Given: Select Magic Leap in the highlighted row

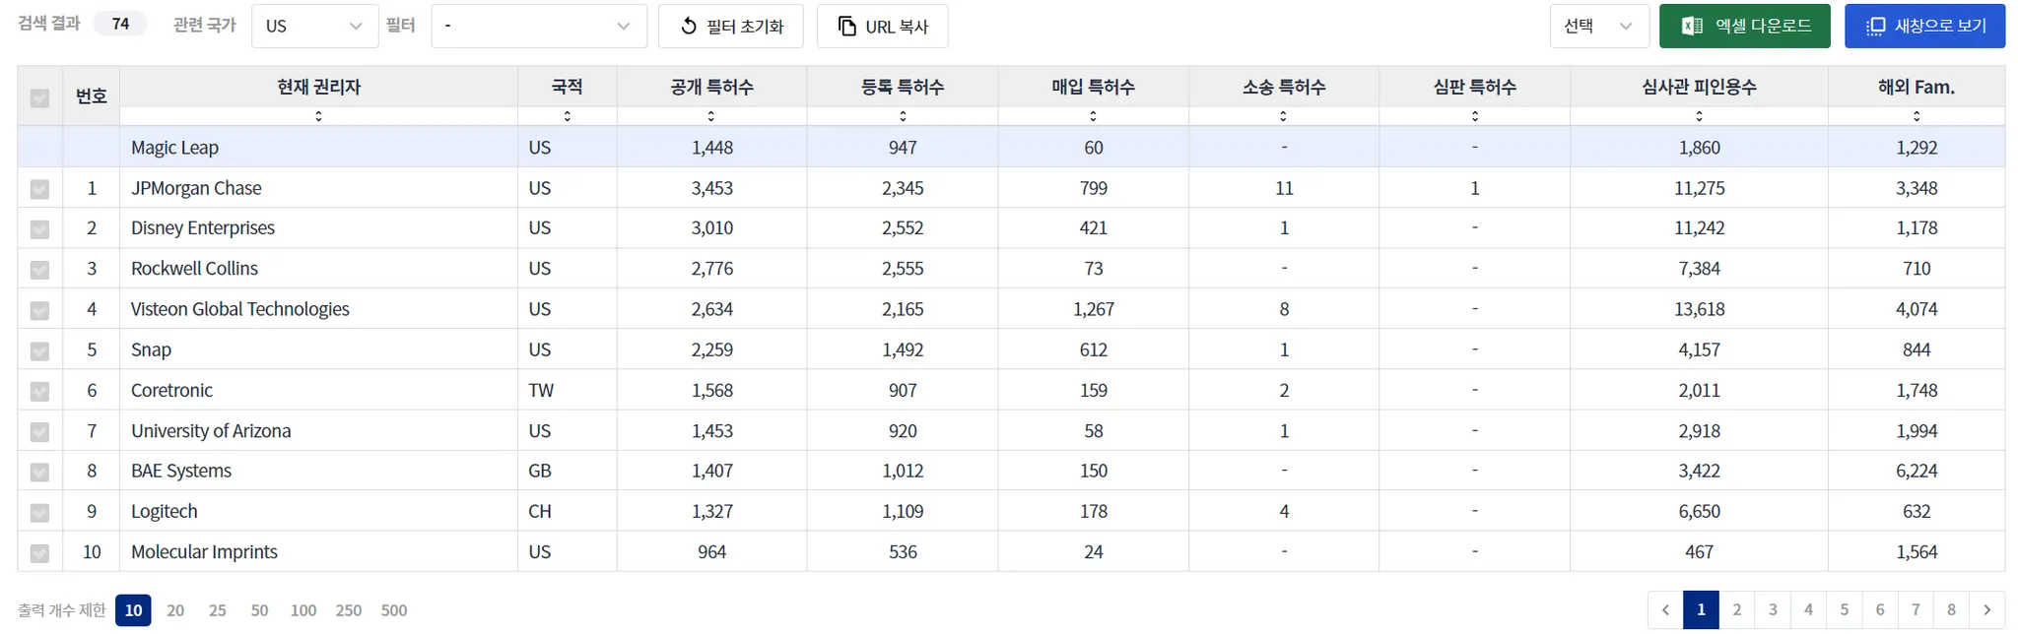Looking at the screenshot, I should [174, 148].
